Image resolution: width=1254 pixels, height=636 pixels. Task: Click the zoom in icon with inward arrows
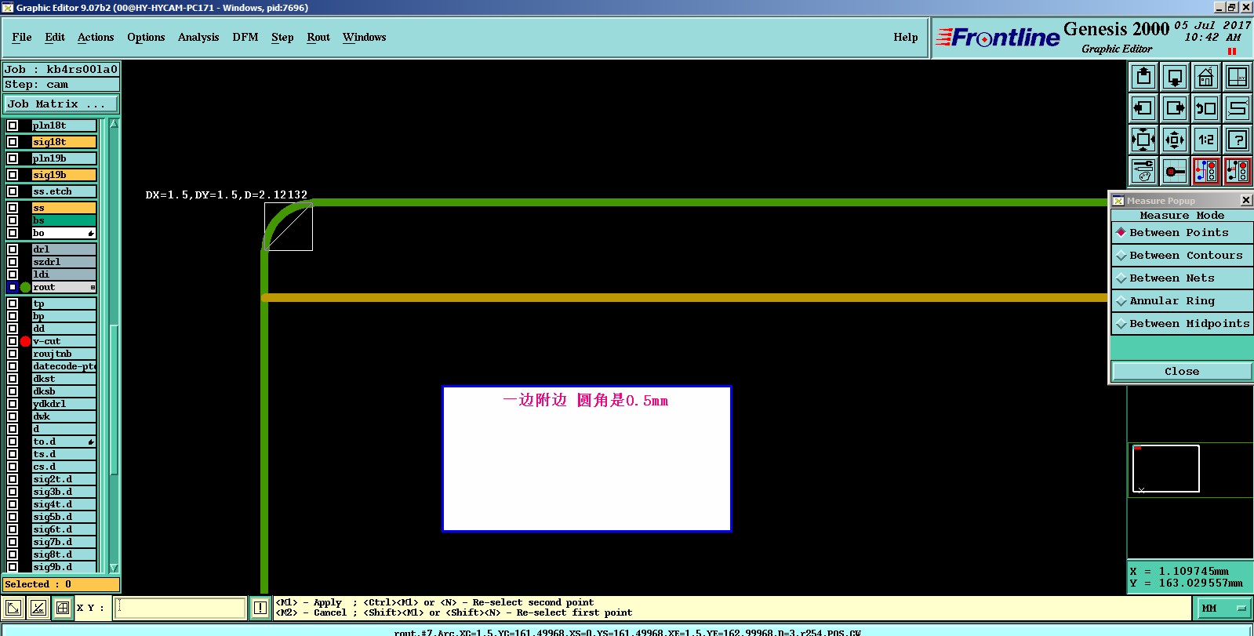[x=1143, y=140]
